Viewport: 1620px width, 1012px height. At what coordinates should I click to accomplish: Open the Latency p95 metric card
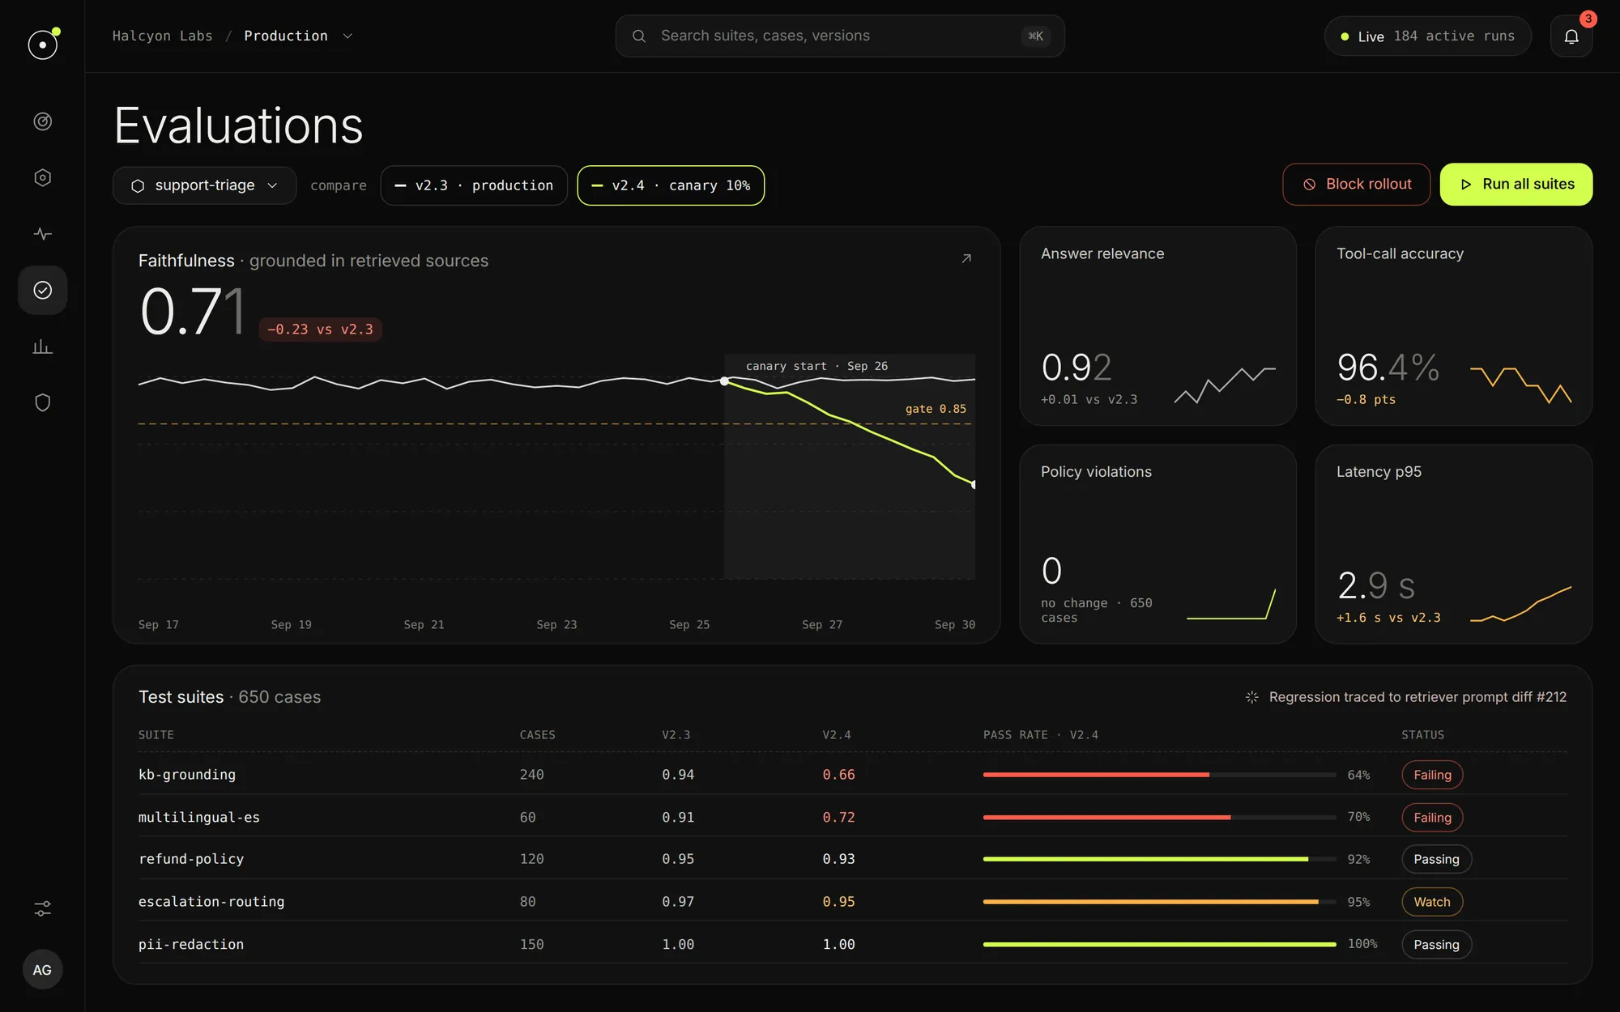[1454, 544]
